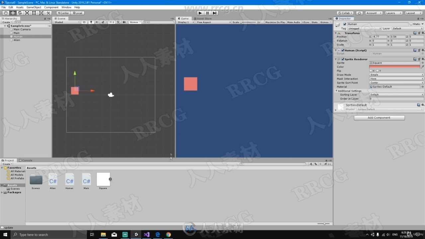Open the Tag dropdown
This screenshot has width=425, height=239.
(x=364, y=29)
